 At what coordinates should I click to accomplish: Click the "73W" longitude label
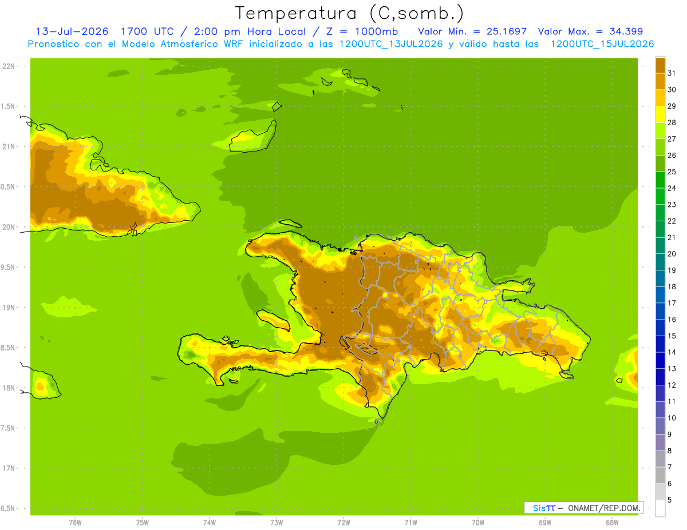pyautogui.click(x=277, y=522)
